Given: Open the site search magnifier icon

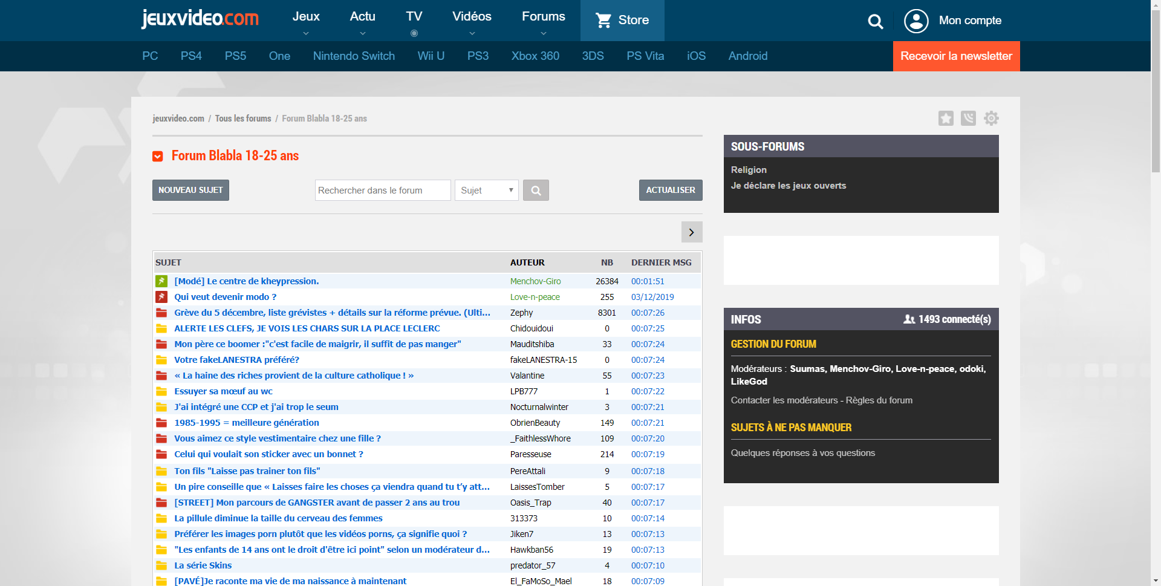Looking at the screenshot, I should click(x=875, y=22).
